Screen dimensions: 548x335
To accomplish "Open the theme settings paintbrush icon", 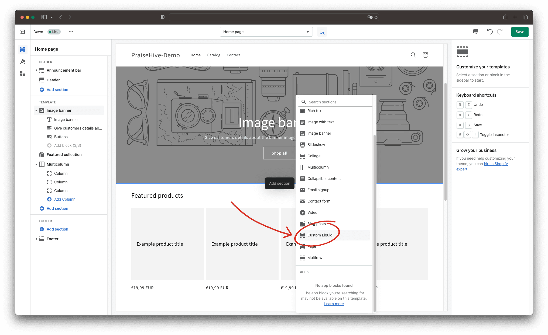I will [x=23, y=61].
